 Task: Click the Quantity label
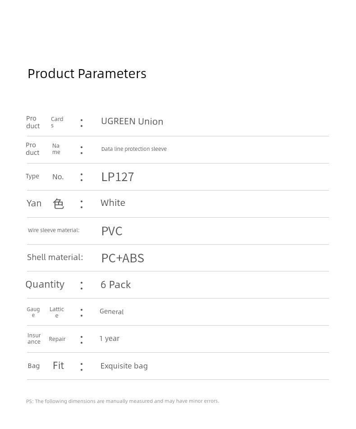tap(45, 284)
